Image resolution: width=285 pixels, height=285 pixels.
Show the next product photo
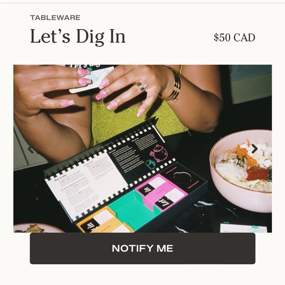point(255,149)
